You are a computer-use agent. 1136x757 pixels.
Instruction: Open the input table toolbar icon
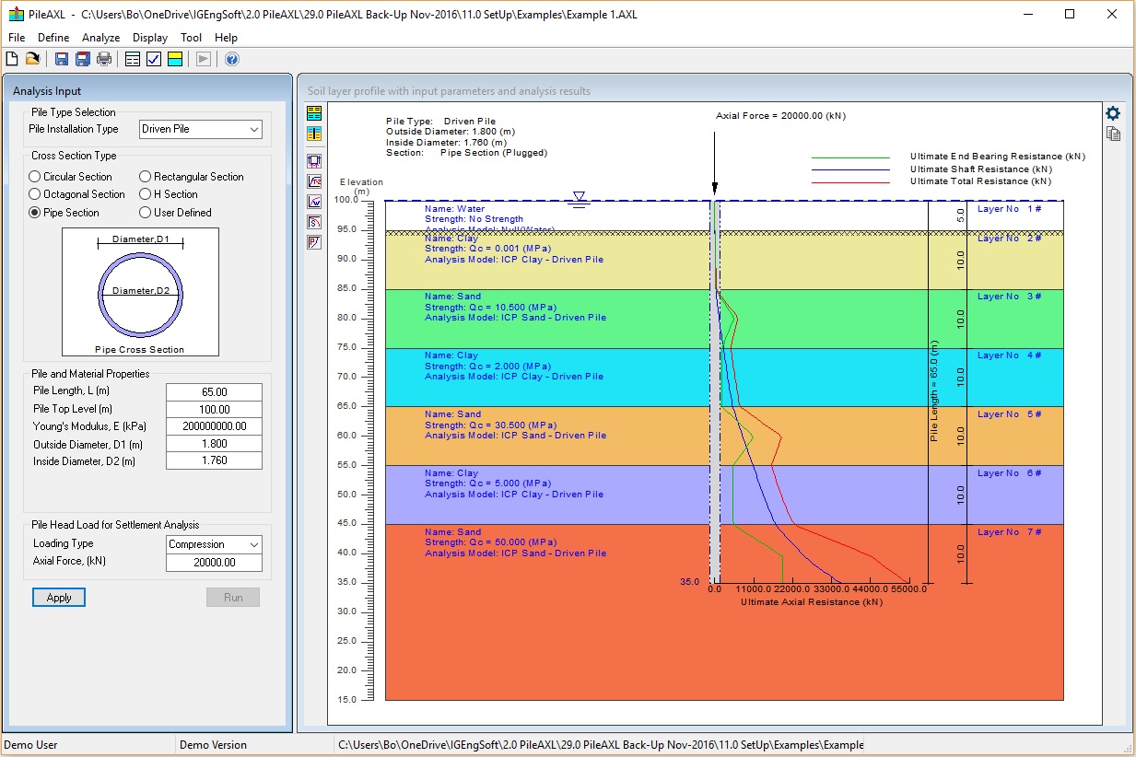[x=133, y=59]
